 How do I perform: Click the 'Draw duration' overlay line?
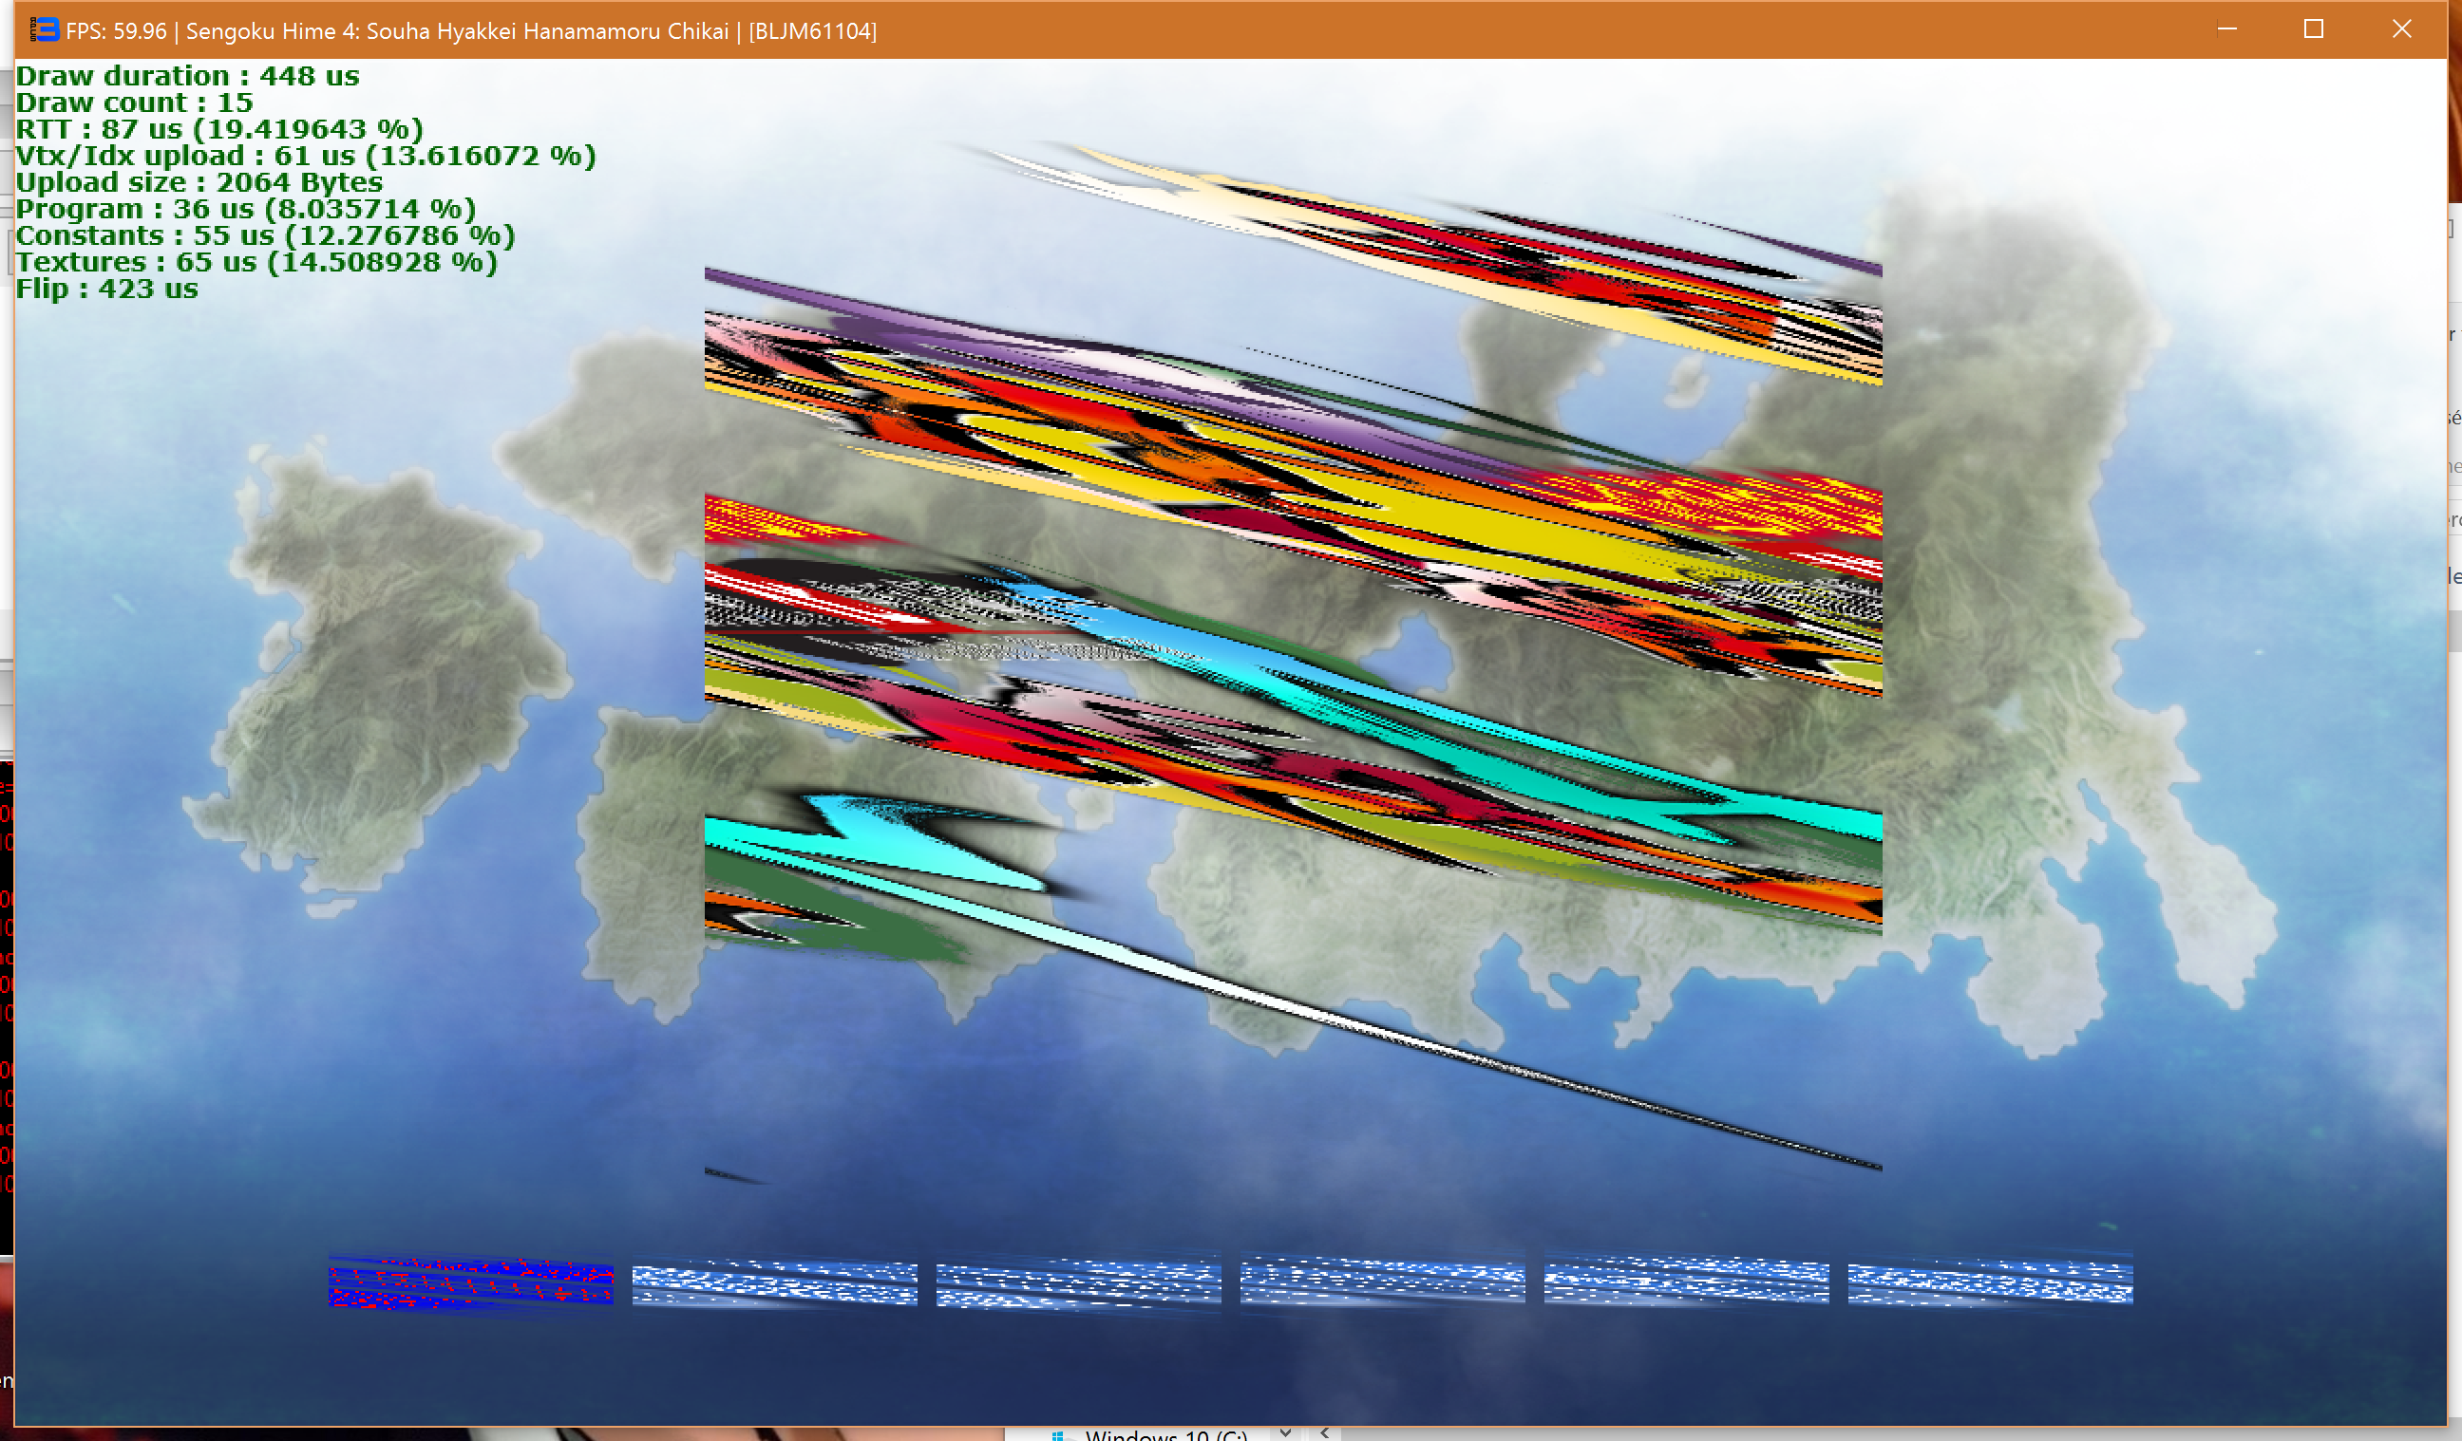tap(187, 76)
